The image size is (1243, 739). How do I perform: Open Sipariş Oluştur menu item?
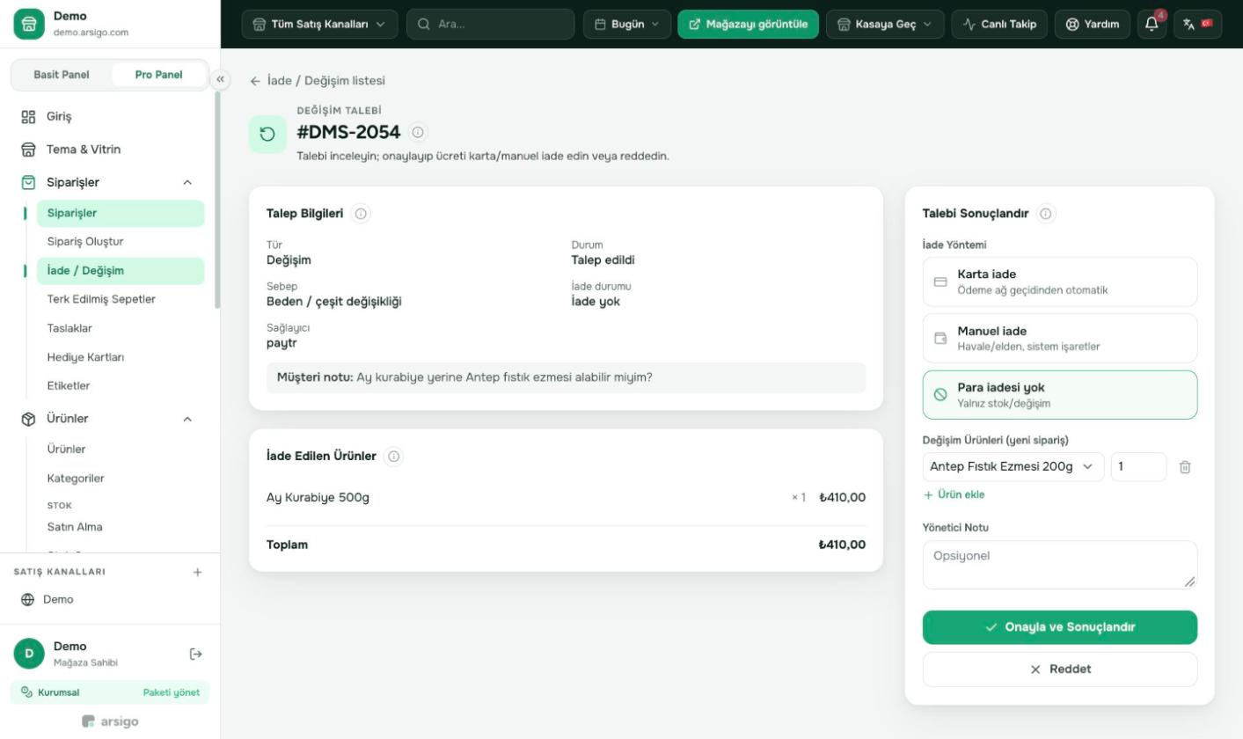click(121, 241)
